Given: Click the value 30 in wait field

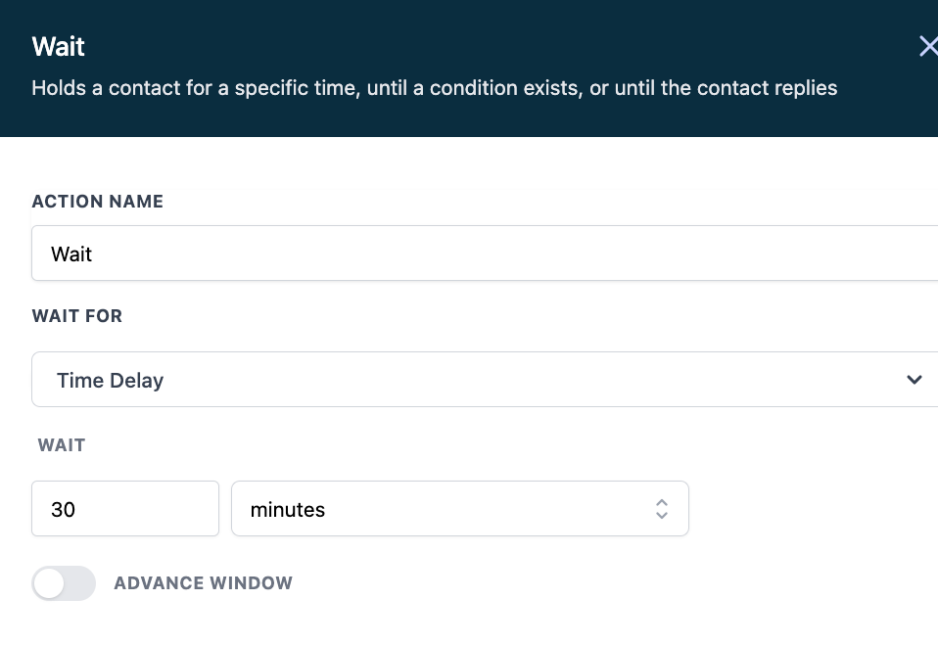Looking at the screenshot, I should [x=63, y=510].
